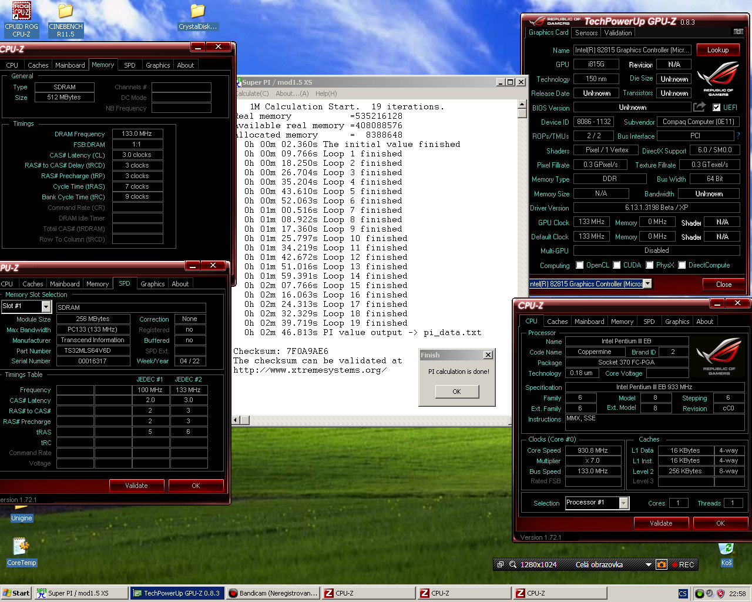The height and width of the screenshot is (602, 752).
Task: Click the red security shield tray icon
Action: 721,594
